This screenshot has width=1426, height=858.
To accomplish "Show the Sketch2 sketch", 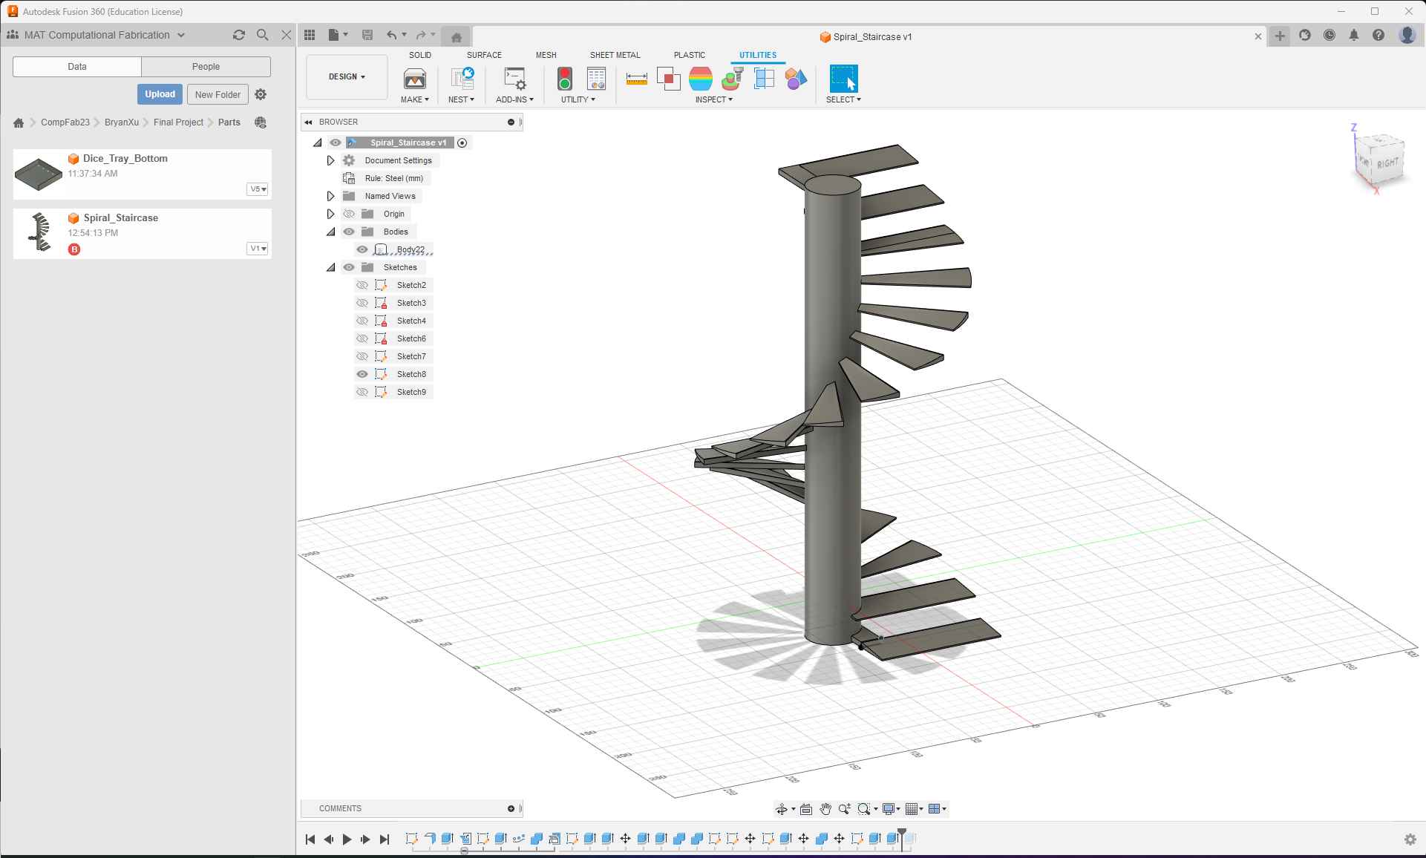I will tap(362, 284).
